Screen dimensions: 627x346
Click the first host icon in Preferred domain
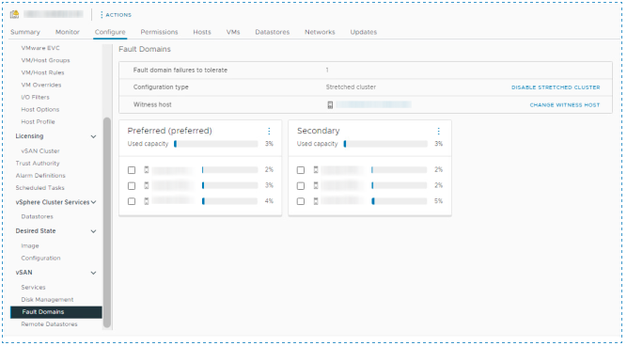pyautogui.click(x=147, y=170)
